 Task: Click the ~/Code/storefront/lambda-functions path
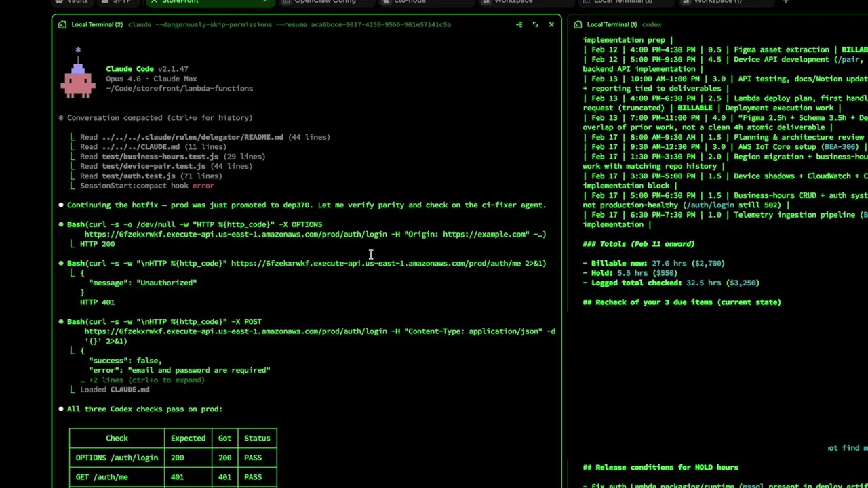[x=179, y=88]
